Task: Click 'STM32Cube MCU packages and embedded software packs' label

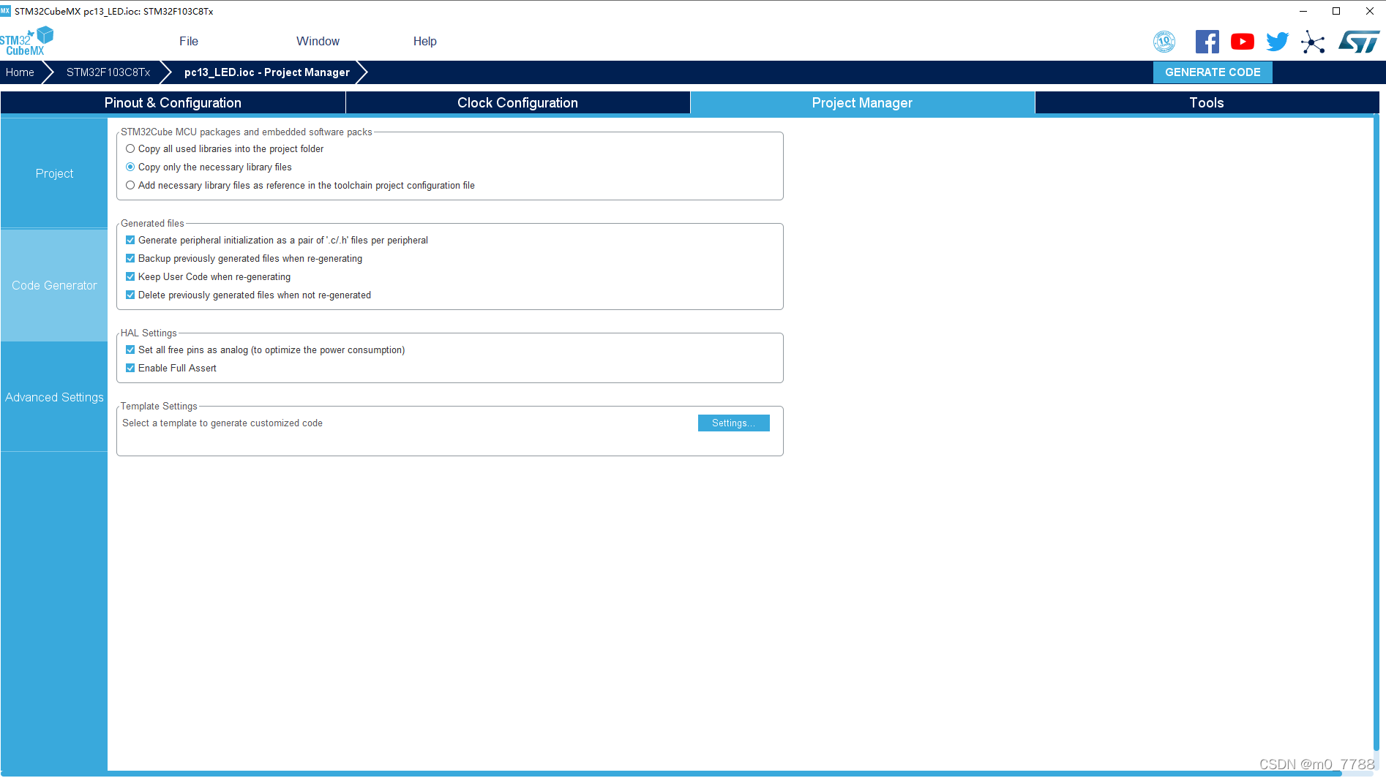Action: [x=247, y=132]
